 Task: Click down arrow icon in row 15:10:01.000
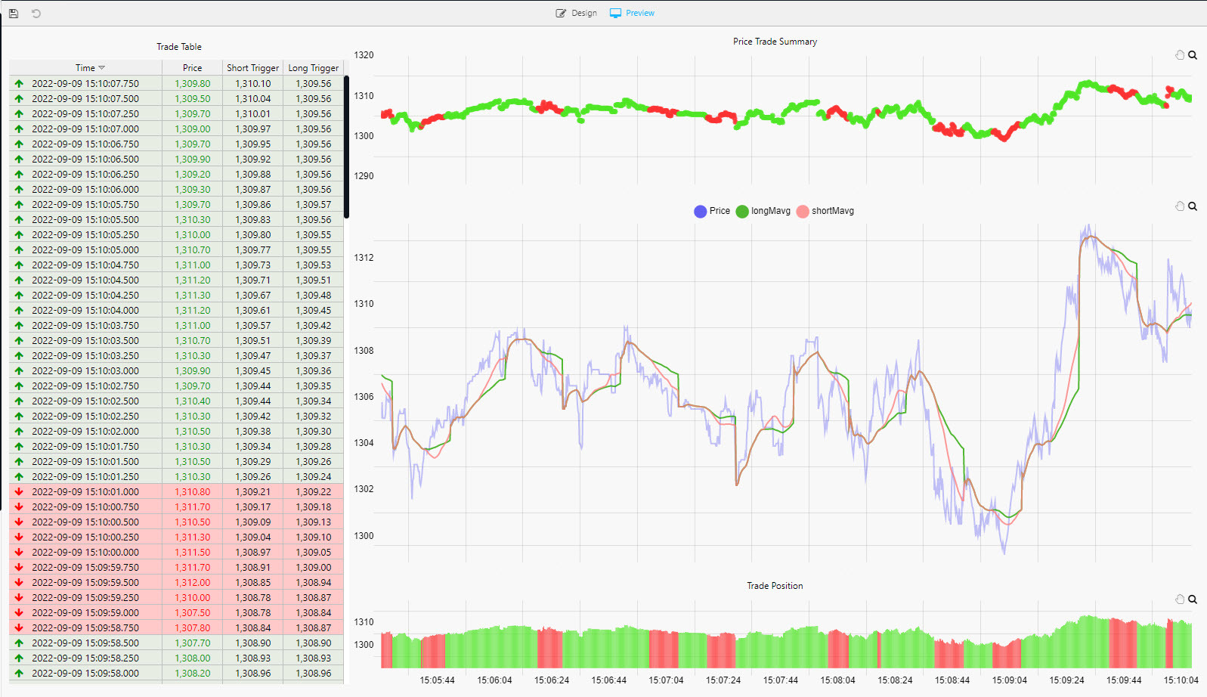tap(19, 492)
